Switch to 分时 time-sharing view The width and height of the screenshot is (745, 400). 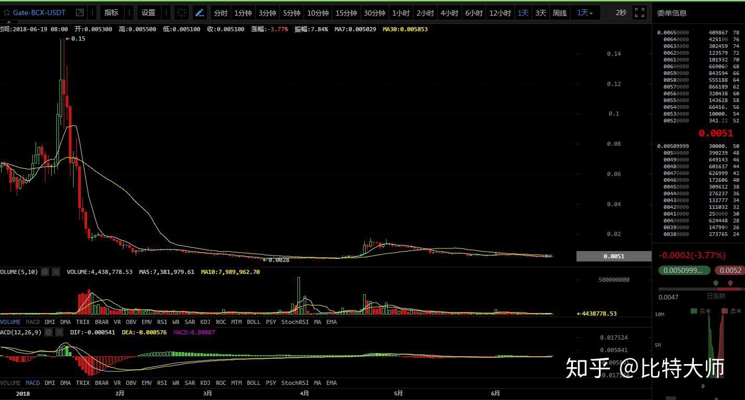221,13
